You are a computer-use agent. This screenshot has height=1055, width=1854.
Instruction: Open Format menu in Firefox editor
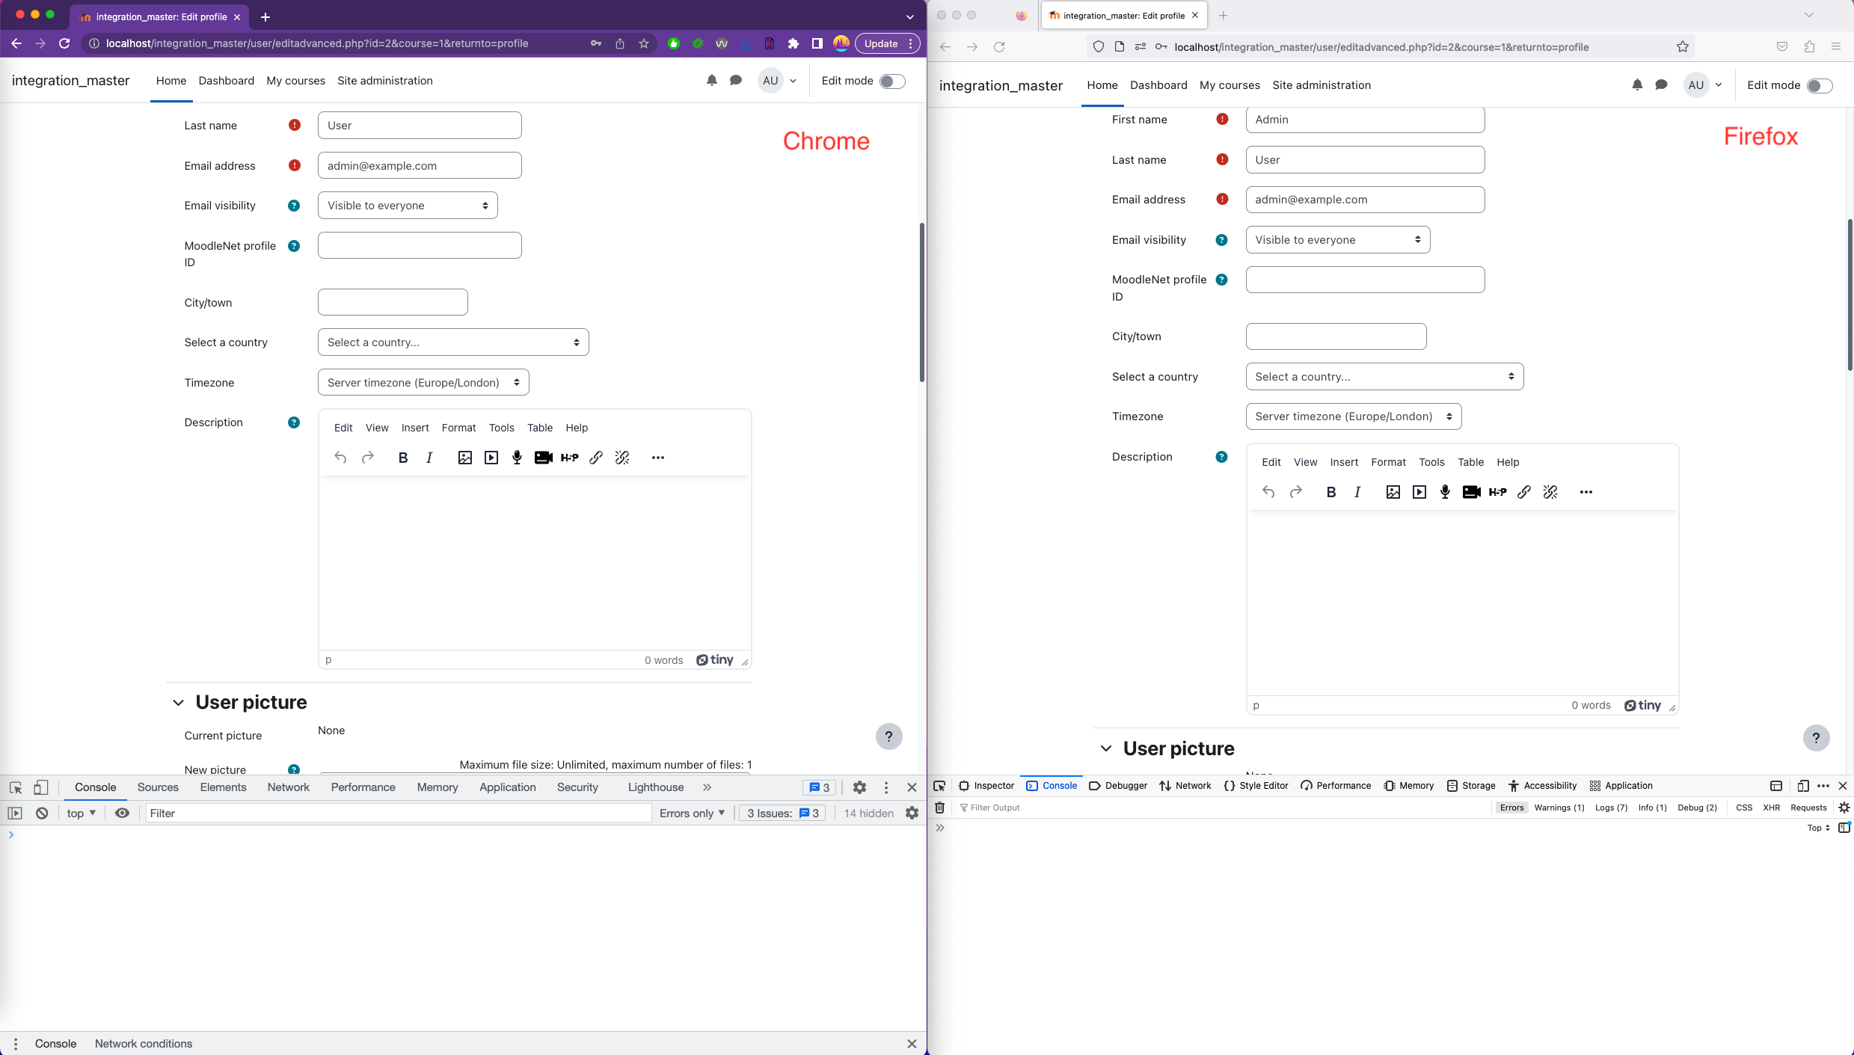tap(1388, 462)
